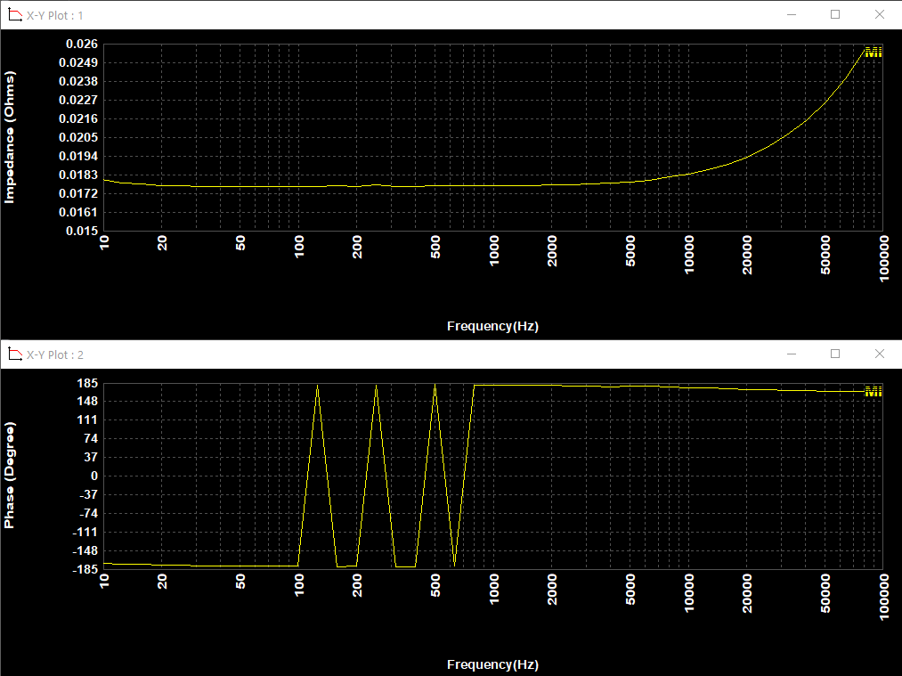Click the 50000 frequency tick in Plot 2
Image resolution: width=902 pixels, height=676 pixels.
(825, 594)
